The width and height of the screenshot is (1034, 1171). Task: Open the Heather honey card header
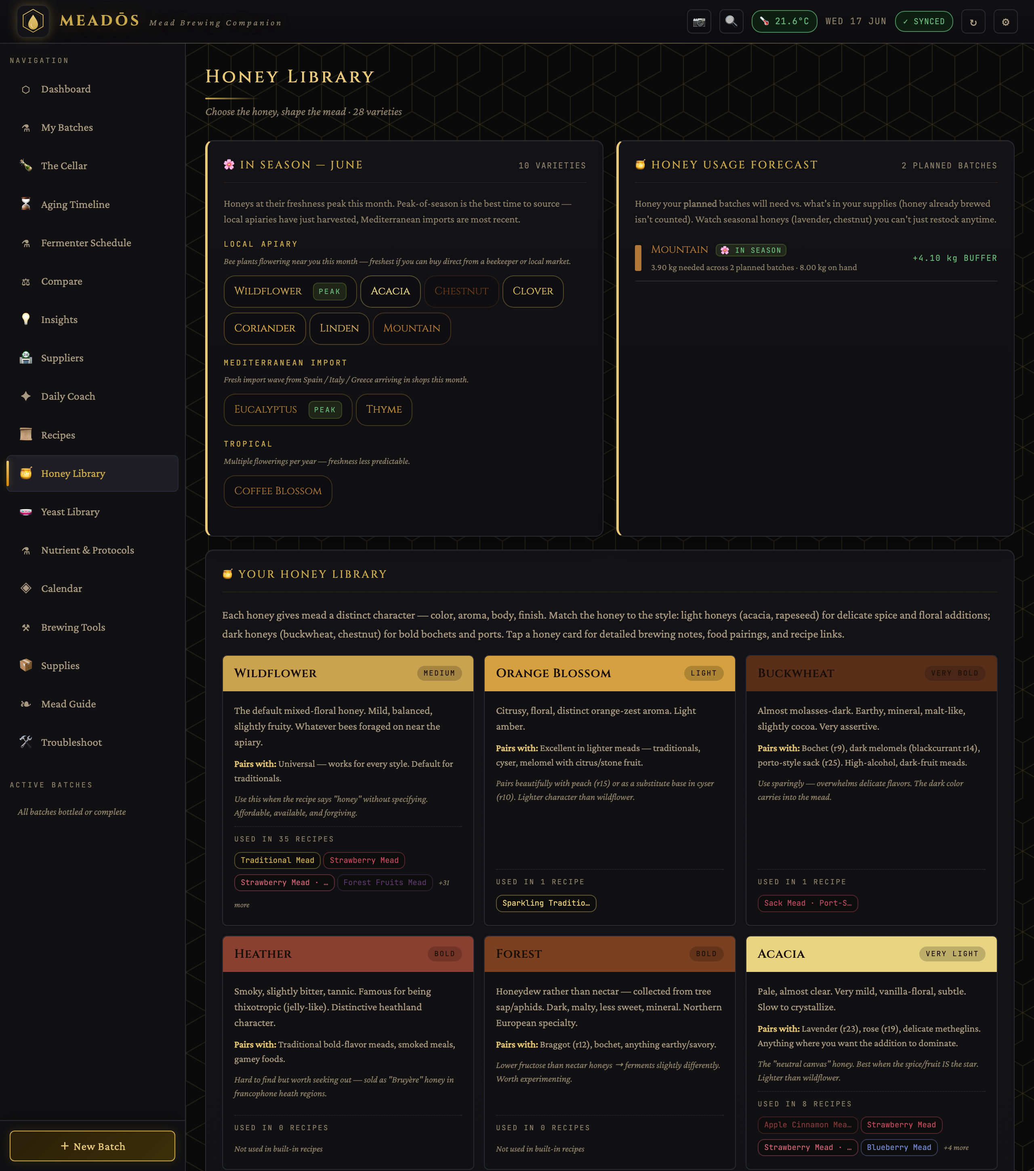tap(348, 954)
